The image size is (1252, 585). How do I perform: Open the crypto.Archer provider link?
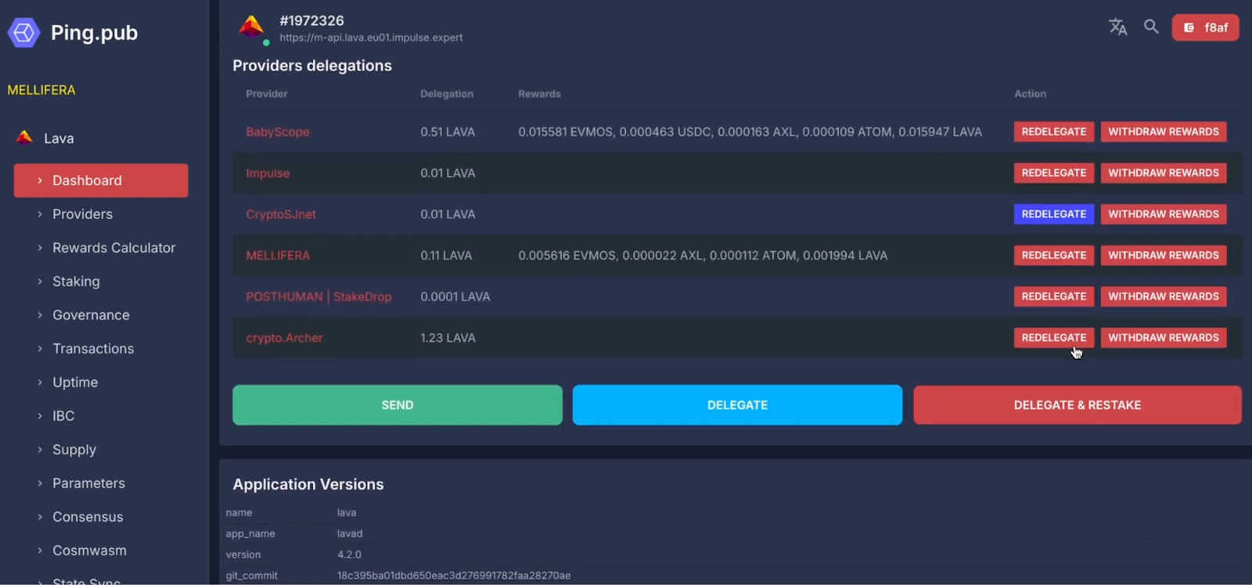point(284,338)
